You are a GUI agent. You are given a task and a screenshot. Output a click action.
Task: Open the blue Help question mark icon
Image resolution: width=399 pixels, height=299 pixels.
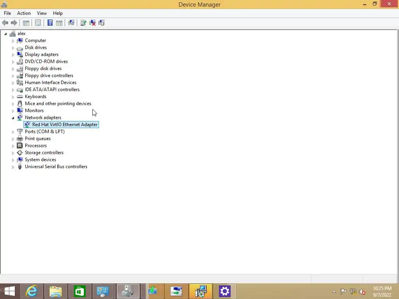[50, 23]
